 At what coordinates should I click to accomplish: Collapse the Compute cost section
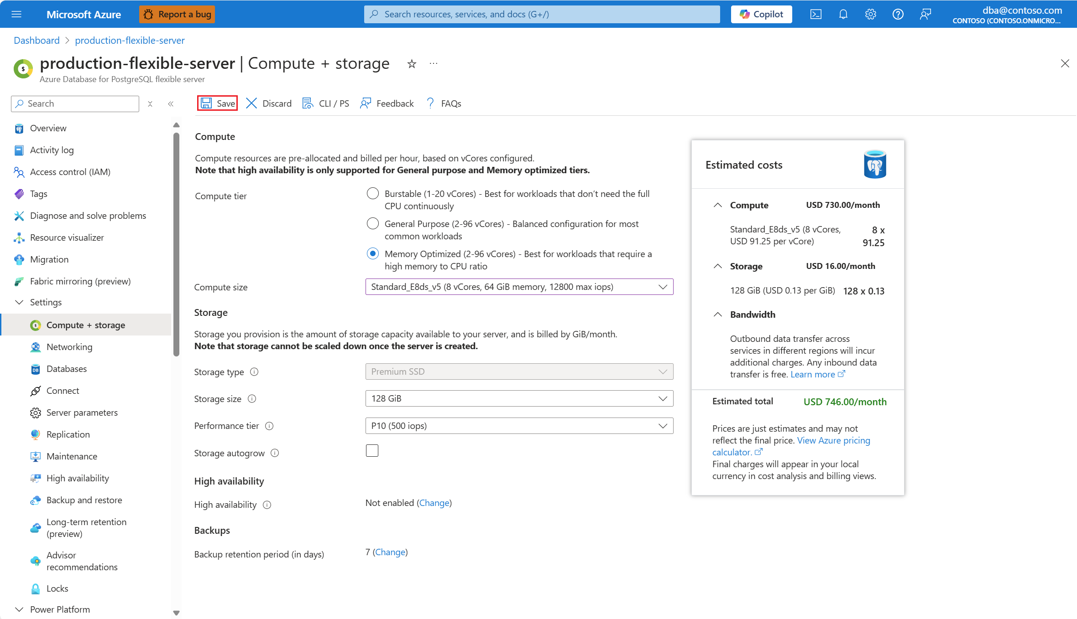pyautogui.click(x=717, y=205)
